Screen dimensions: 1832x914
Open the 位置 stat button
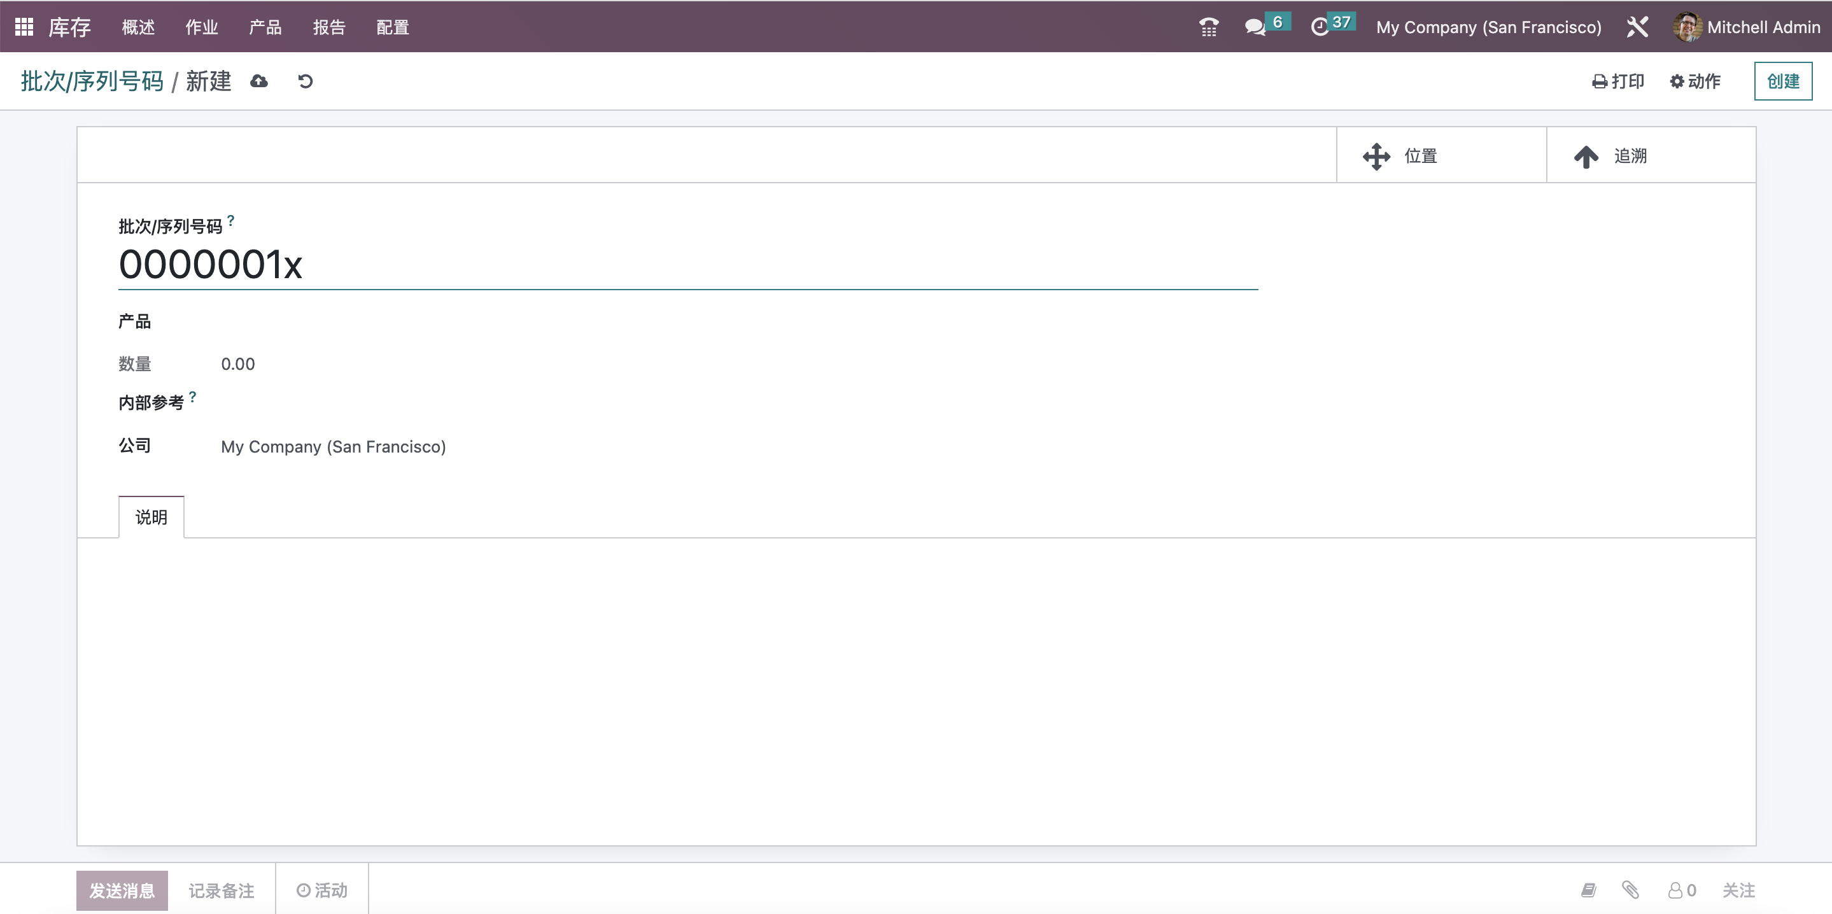[x=1442, y=156]
